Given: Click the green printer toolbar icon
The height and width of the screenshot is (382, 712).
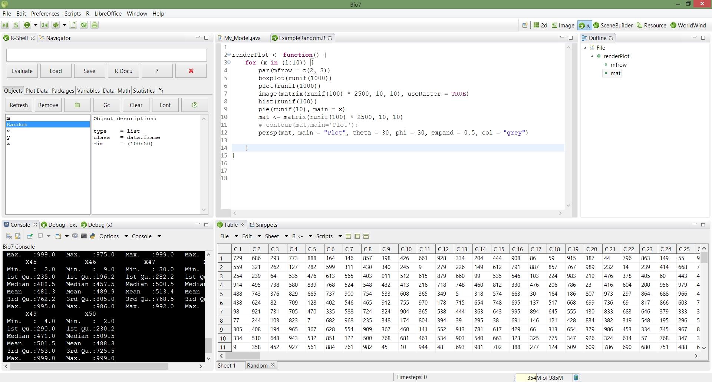Looking at the screenshot, I should tap(95, 25).
